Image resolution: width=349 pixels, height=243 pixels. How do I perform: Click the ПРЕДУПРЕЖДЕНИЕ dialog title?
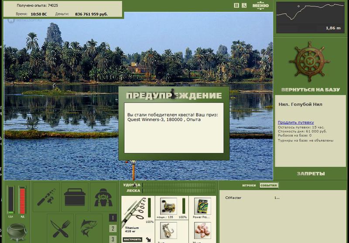click(x=174, y=96)
